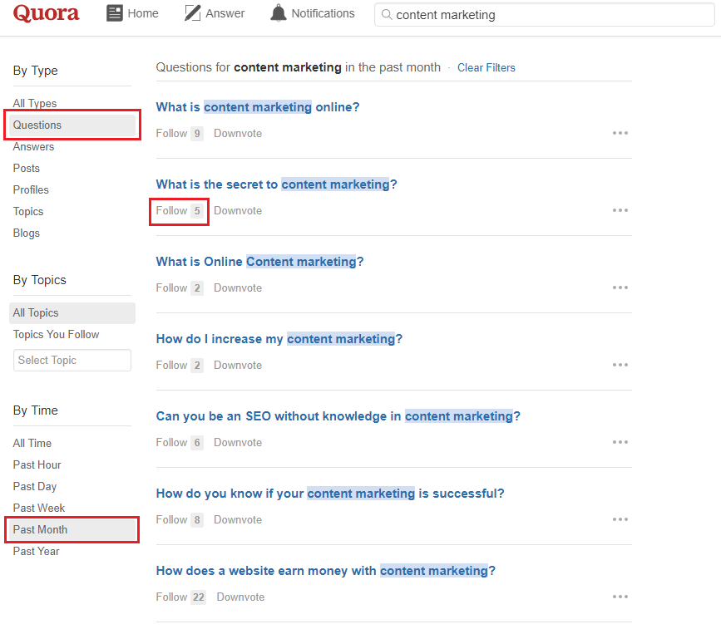The image size is (721, 629).
Task: Downvote 'How do I increase my content marketing?'
Action: [238, 365]
